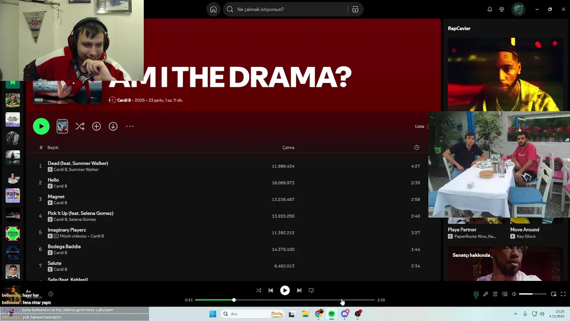The height and width of the screenshot is (321, 570).
Task: Open Move Around in right panel
Action: pos(525,230)
